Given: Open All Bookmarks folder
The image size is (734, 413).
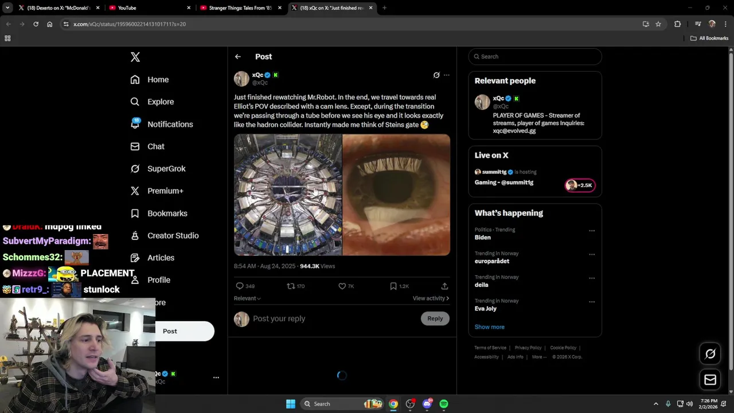Looking at the screenshot, I should (709, 38).
